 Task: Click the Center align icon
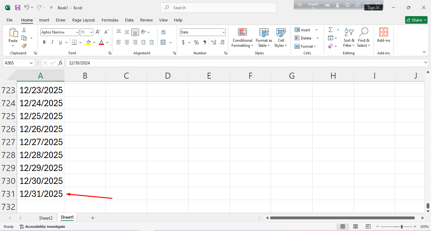click(127, 42)
